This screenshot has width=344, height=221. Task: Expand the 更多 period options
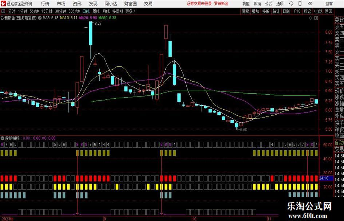(130, 11)
